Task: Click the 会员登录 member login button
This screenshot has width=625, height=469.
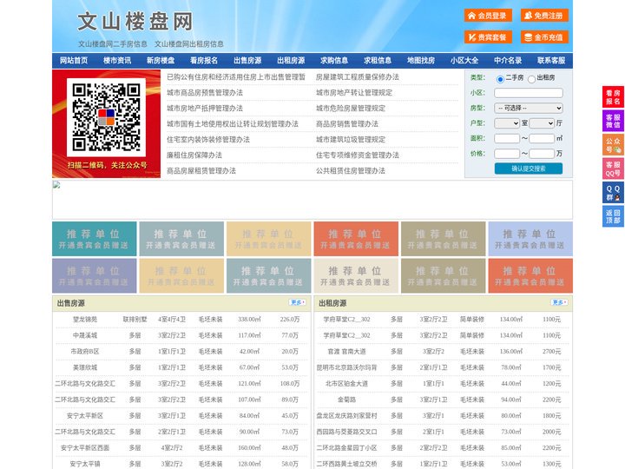Action: point(488,16)
